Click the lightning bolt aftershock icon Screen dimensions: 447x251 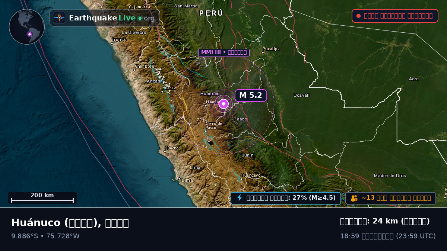(x=240, y=198)
